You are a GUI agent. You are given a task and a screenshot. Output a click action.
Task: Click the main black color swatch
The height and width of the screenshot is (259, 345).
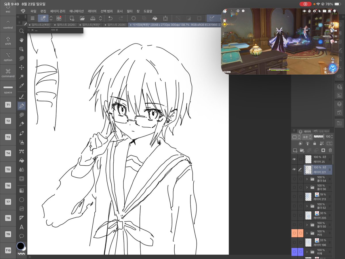pyautogui.click(x=21, y=246)
